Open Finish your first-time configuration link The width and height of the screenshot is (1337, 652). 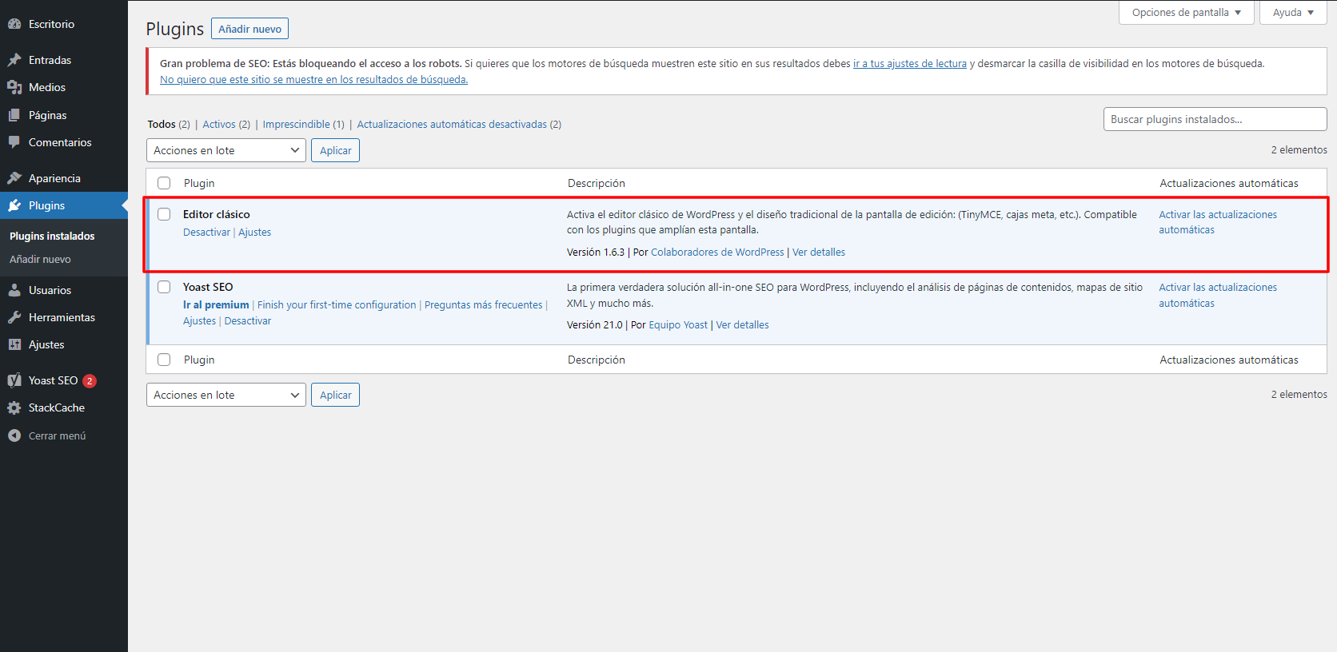coord(337,304)
